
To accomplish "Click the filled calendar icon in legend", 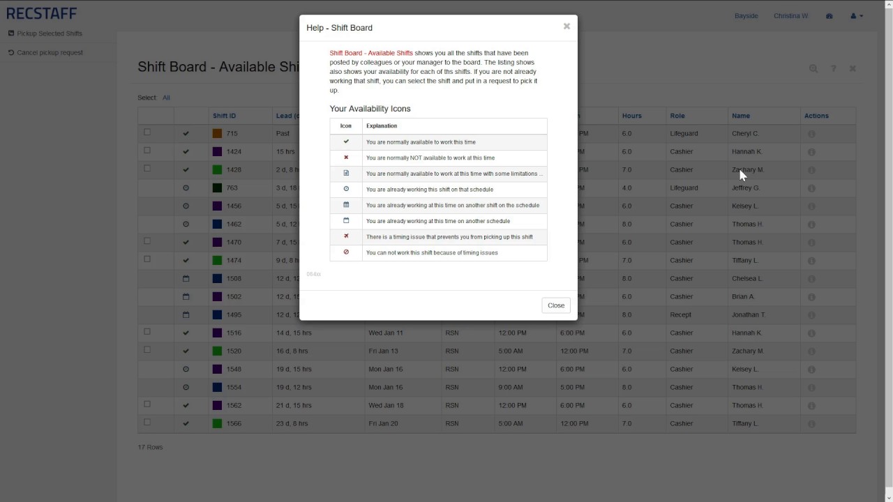I will (346, 205).
